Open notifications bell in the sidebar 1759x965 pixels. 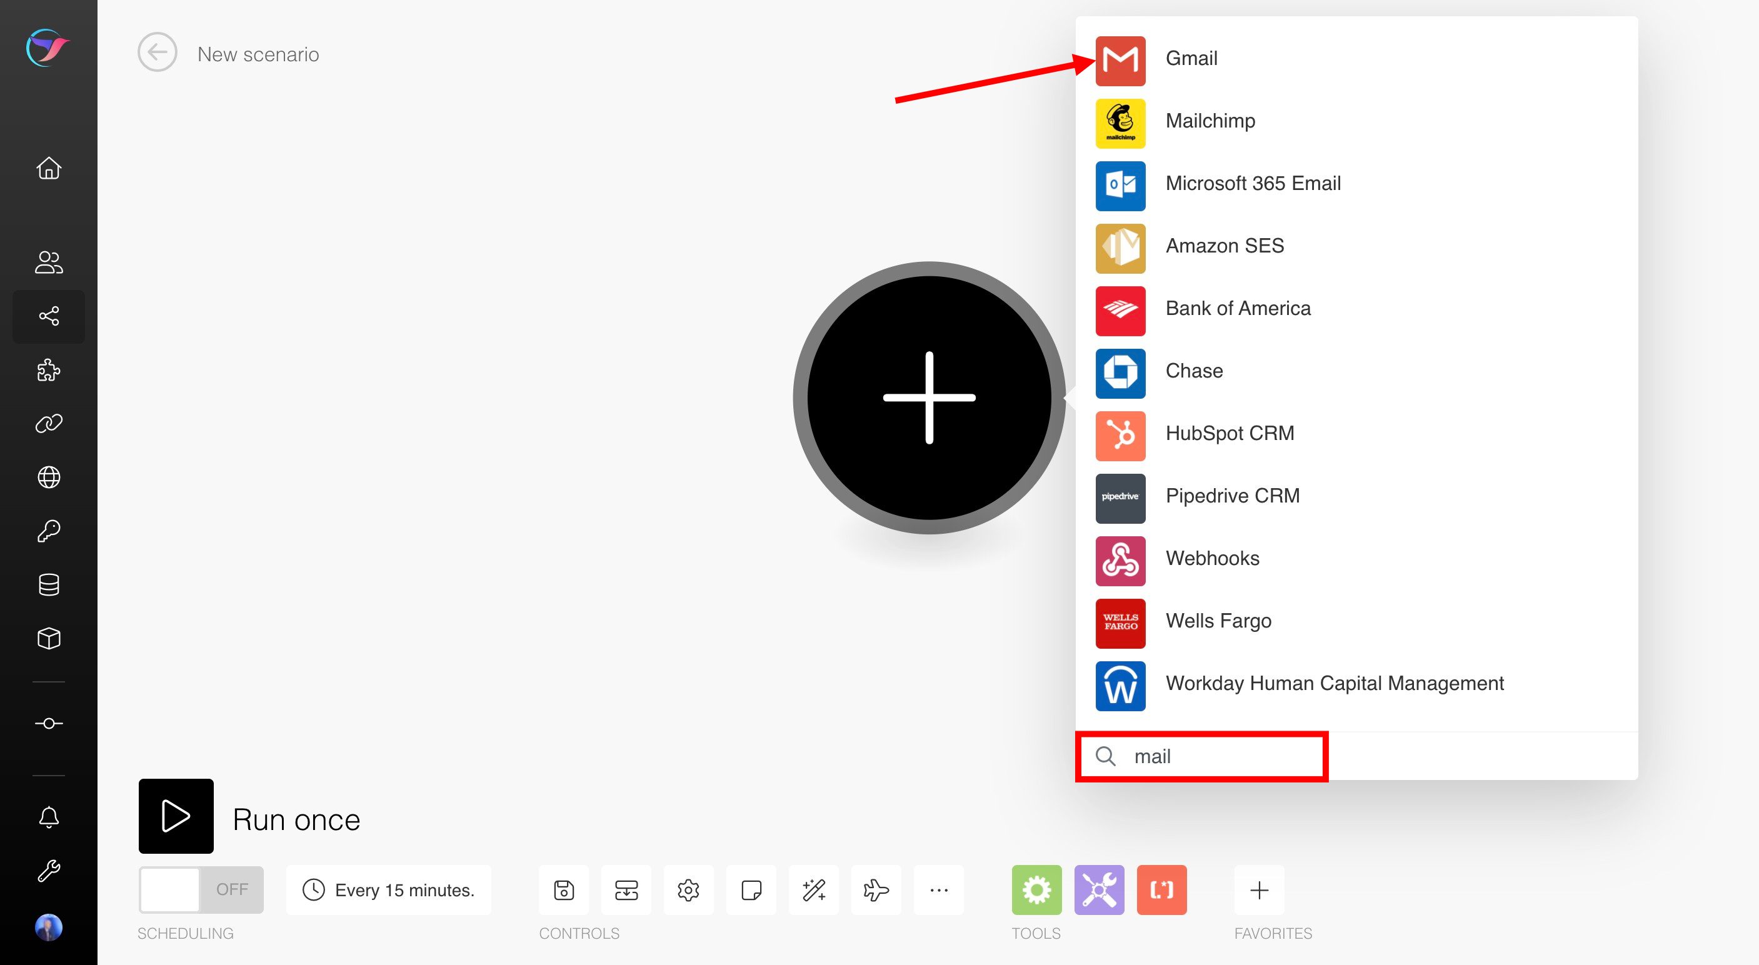(x=49, y=817)
